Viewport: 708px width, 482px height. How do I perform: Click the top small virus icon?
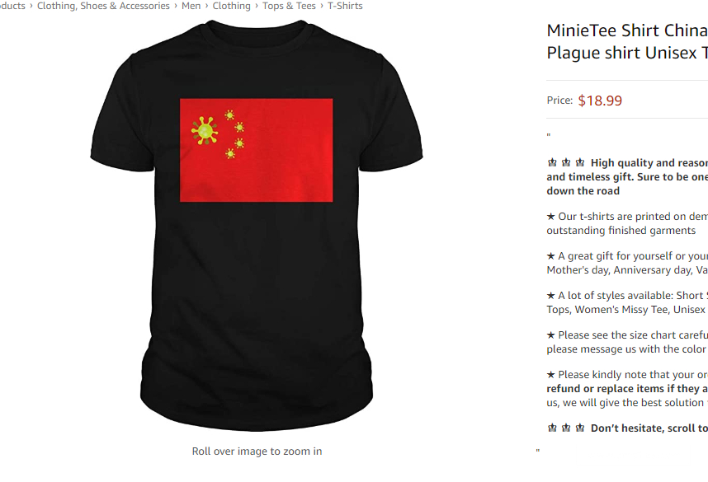[229, 115]
